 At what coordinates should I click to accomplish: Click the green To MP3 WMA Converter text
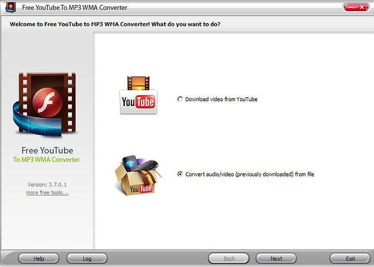[x=46, y=159]
